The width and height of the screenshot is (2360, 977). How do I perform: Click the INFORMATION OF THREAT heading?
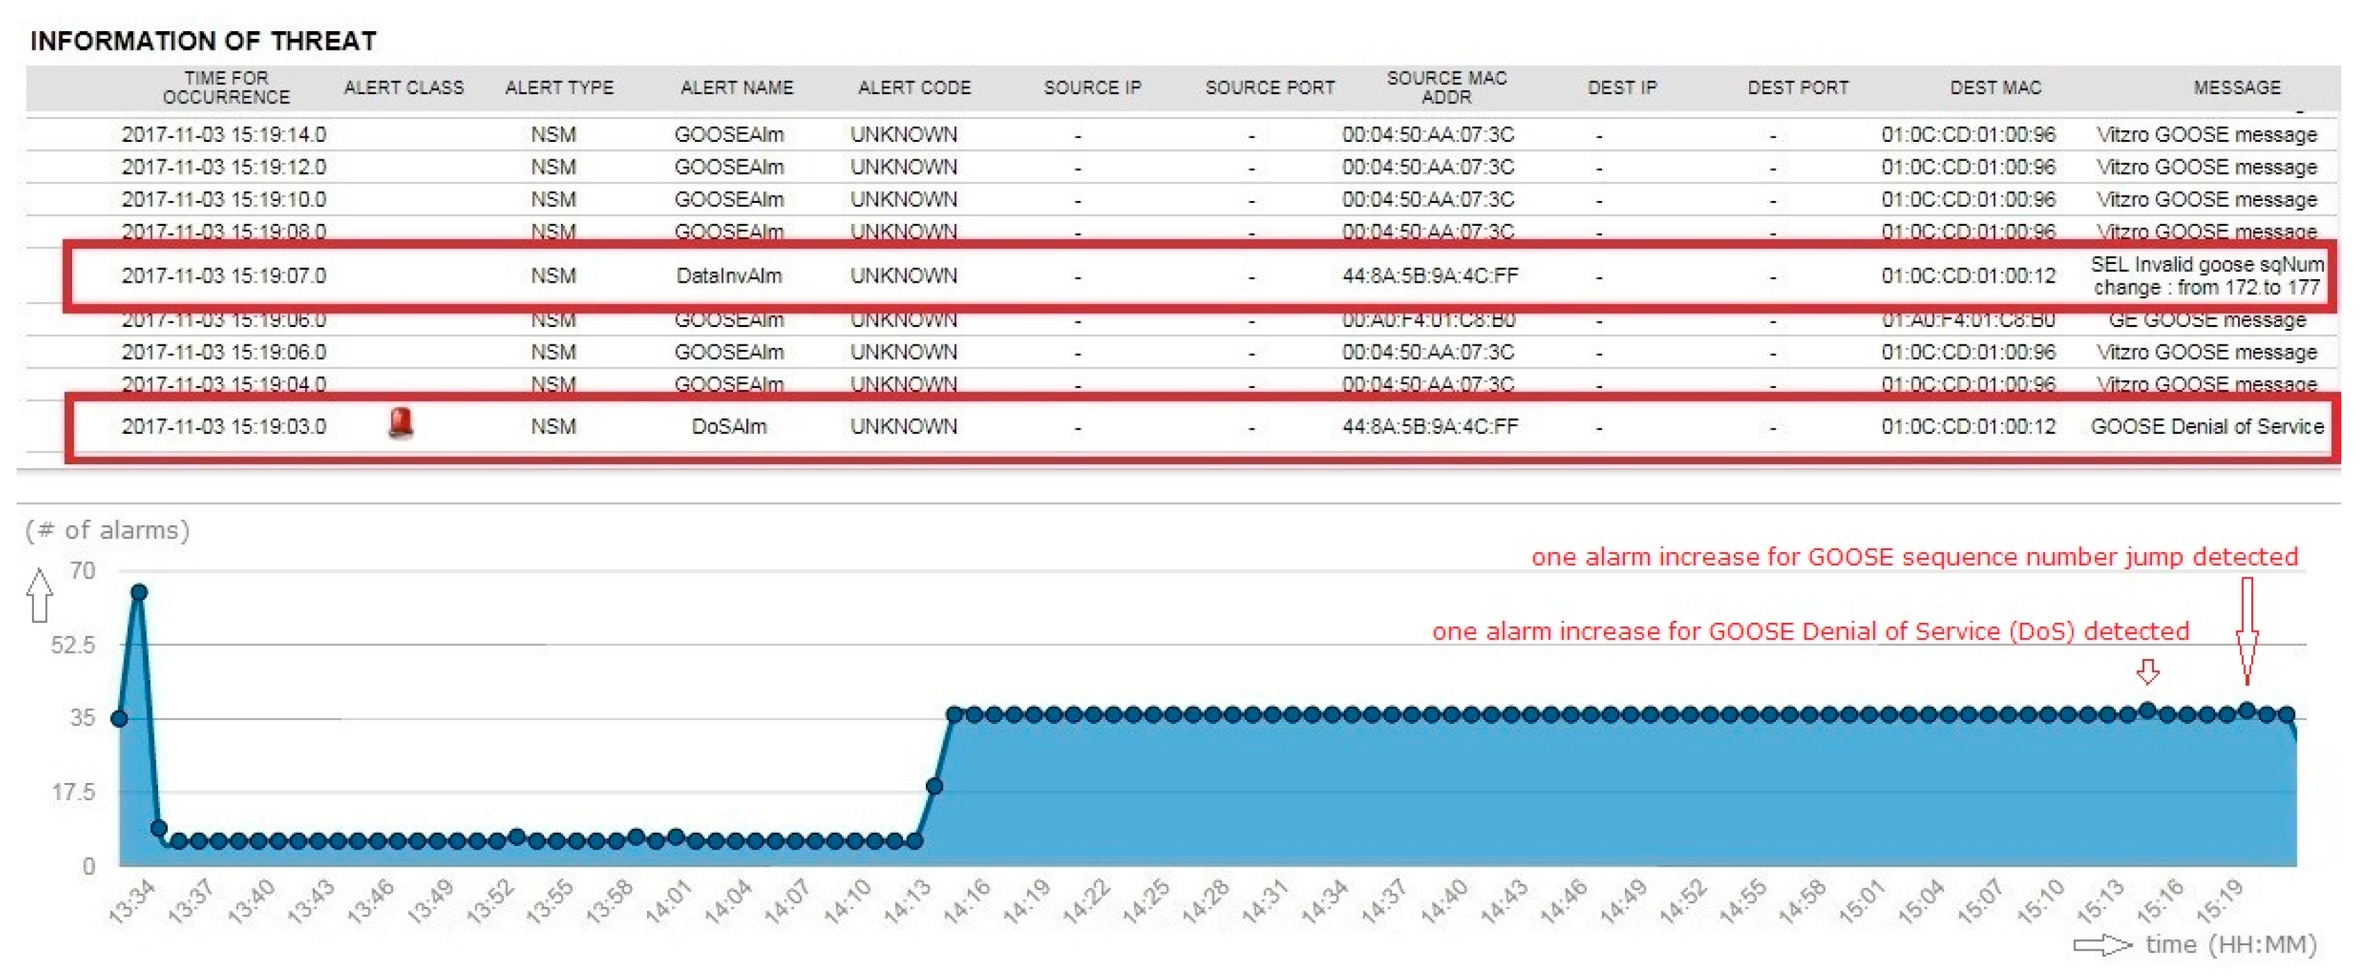[203, 40]
